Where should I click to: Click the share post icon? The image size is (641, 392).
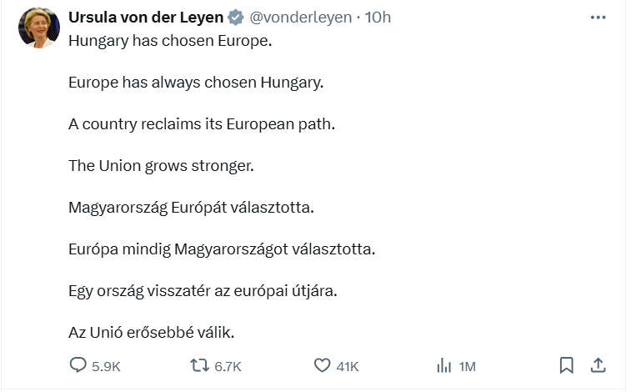pos(598,365)
